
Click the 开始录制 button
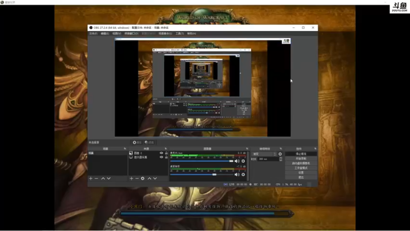(x=301, y=159)
